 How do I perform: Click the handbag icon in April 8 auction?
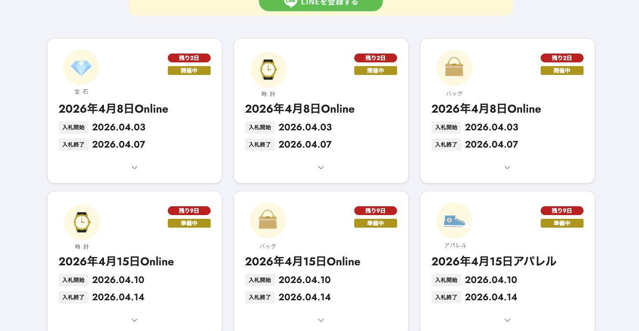[454, 68]
